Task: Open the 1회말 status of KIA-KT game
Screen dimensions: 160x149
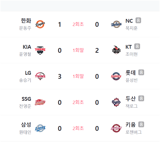Action: [78, 50]
